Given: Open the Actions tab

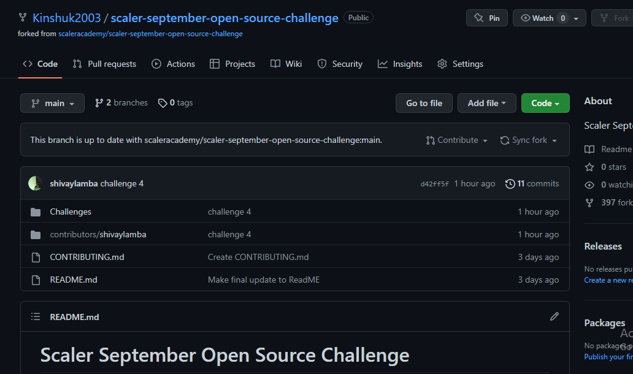Looking at the screenshot, I should pyautogui.click(x=173, y=64).
